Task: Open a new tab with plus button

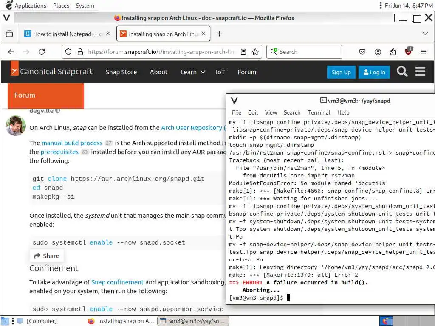Action: (220, 34)
